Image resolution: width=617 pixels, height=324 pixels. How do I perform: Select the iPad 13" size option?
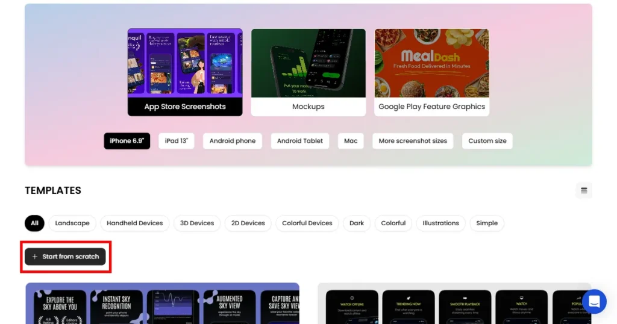point(177,141)
